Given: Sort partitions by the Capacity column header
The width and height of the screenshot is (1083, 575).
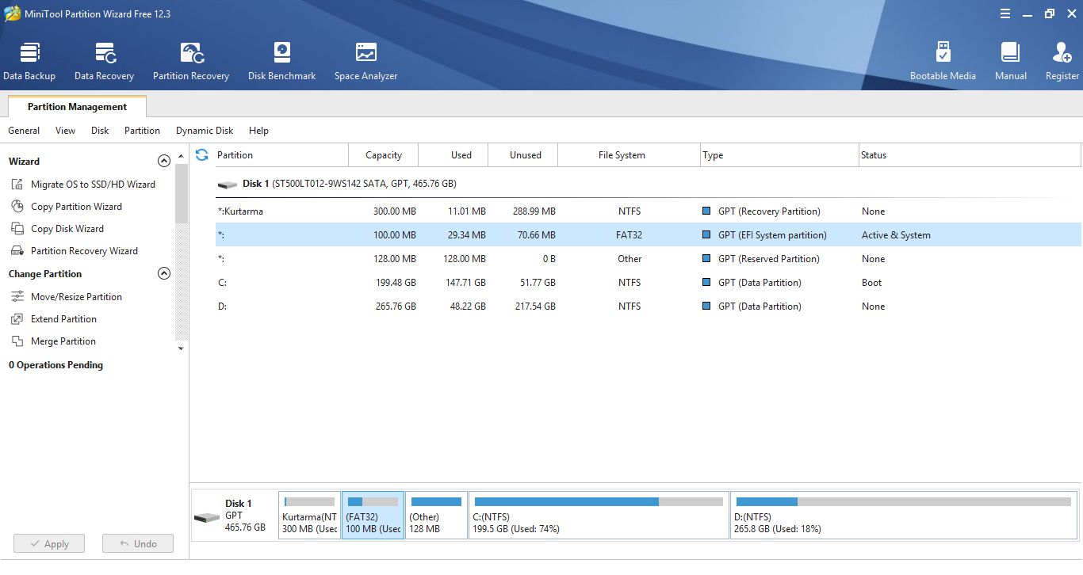Looking at the screenshot, I should (x=383, y=155).
